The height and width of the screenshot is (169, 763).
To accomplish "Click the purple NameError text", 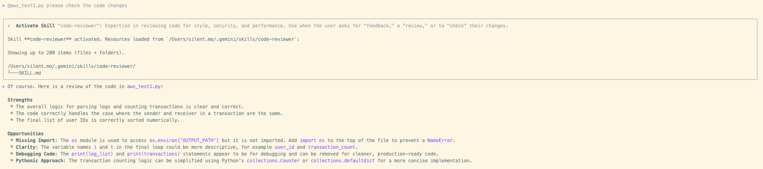I will 440,140.
